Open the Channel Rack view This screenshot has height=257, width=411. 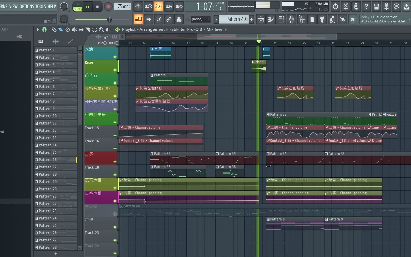[x=281, y=19]
